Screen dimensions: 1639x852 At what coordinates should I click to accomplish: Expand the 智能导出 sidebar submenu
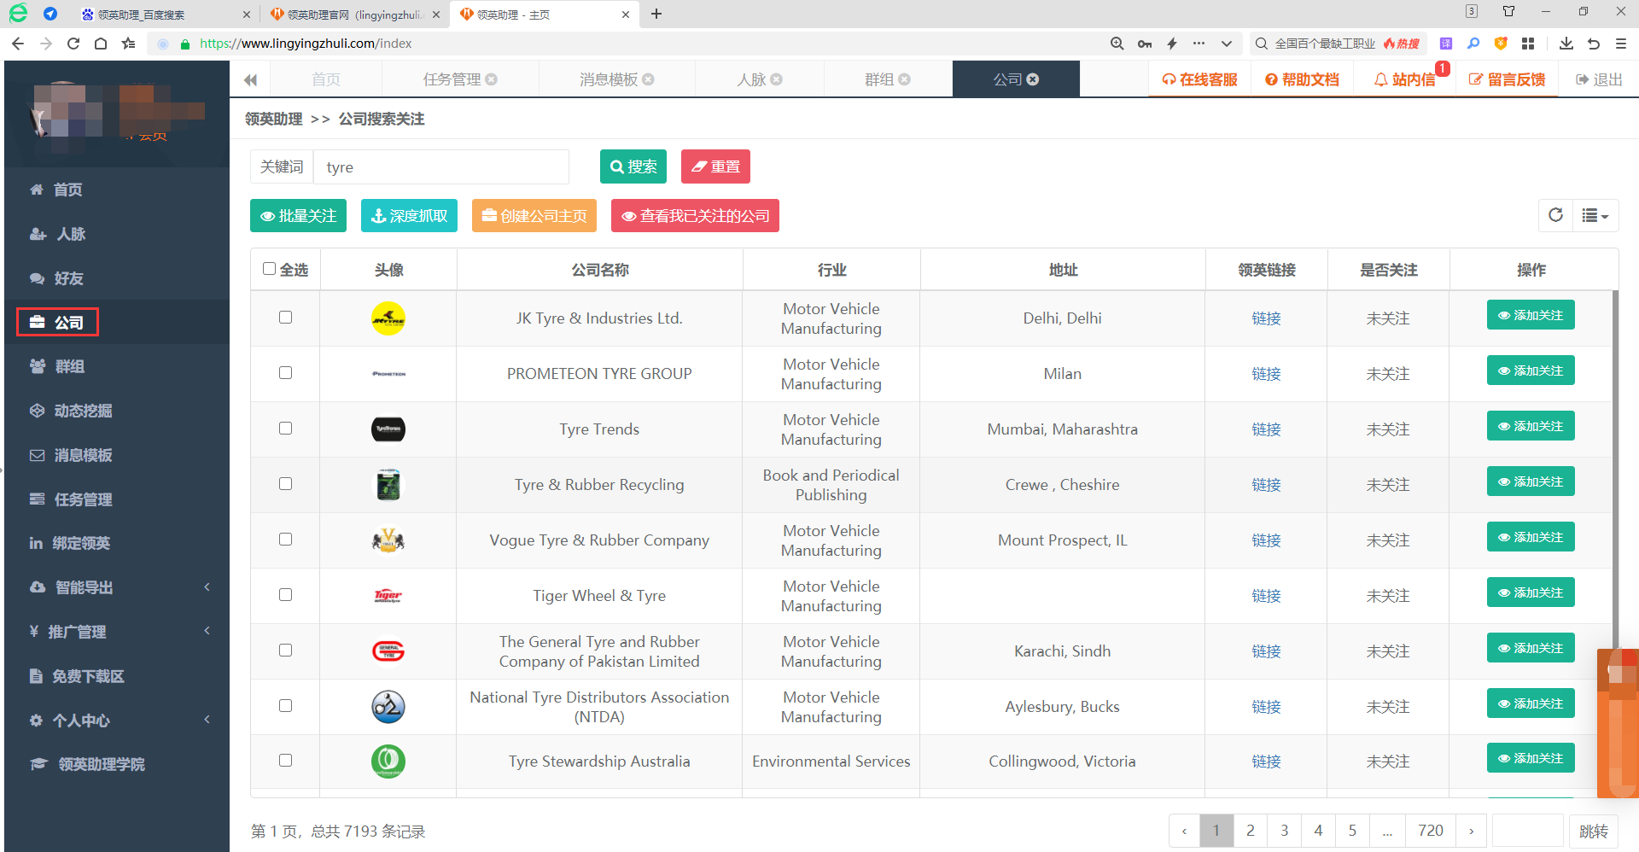(x=120, y=587)
